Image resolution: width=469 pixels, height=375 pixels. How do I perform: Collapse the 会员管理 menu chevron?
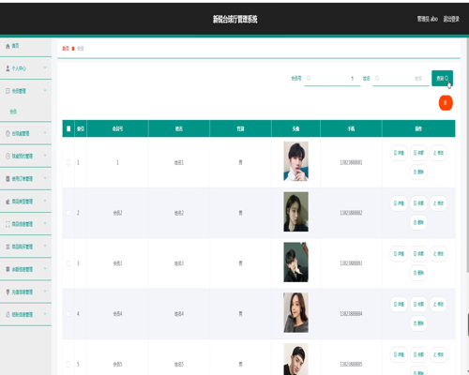[x=45, y=90]
